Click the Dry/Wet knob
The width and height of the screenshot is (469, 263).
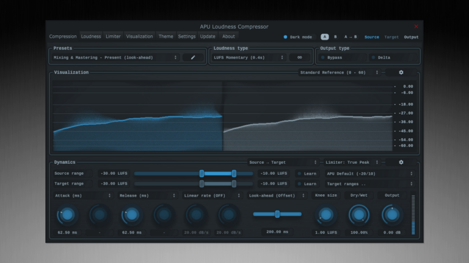point(359,215)
